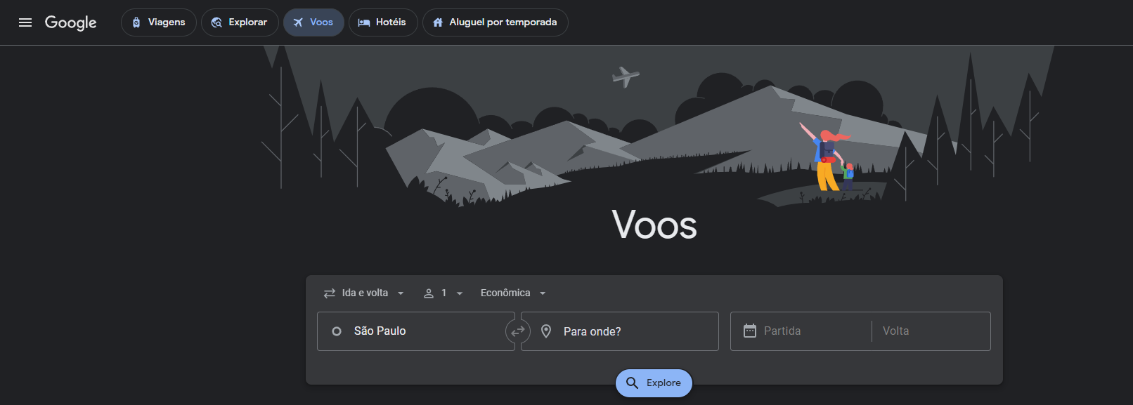This screenshot has width=1133, height=405.
Task: Select the Voos tab
Action: point(313,22)
